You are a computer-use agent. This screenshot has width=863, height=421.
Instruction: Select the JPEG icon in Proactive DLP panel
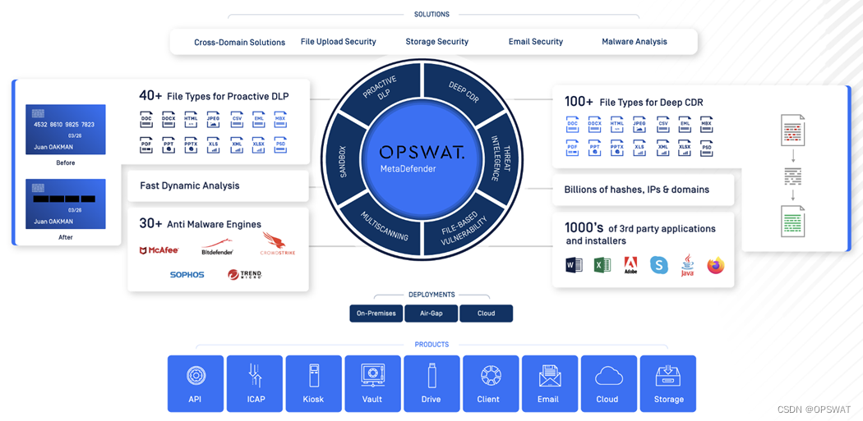[214, 118]
